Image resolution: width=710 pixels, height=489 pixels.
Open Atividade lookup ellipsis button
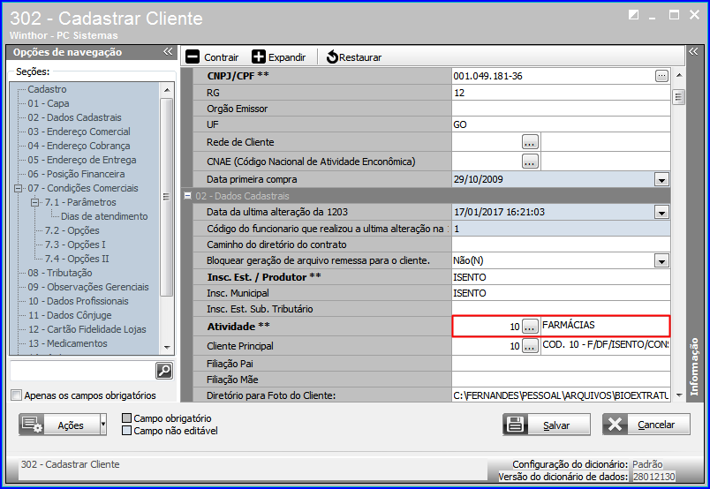coord(530,326)
